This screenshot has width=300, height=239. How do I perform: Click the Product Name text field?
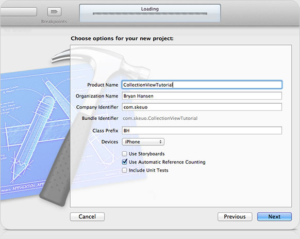202,85
